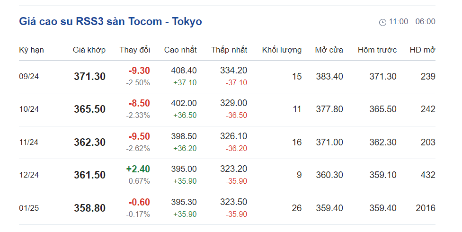Select the 01/25 contract term
The width and height of the screenshot is (462, 232).
[29, 208]
